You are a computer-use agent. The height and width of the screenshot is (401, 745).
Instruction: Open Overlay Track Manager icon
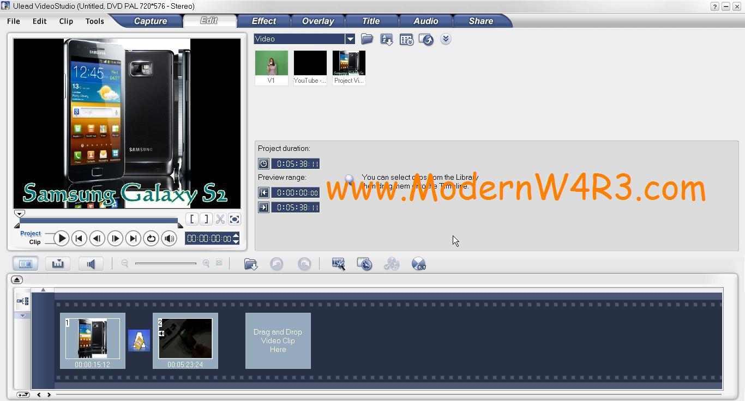[x=391, y=264]
